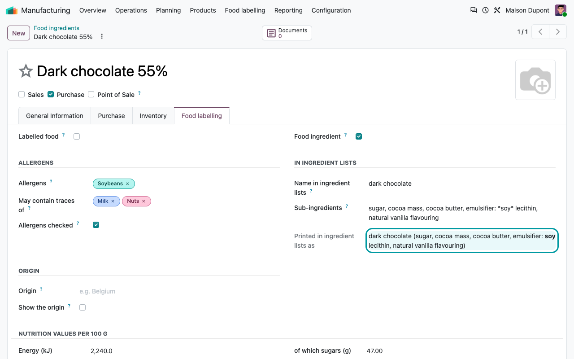Click the user avatar picture
Screen dimensions: 574x359
[x=561, y=10]
